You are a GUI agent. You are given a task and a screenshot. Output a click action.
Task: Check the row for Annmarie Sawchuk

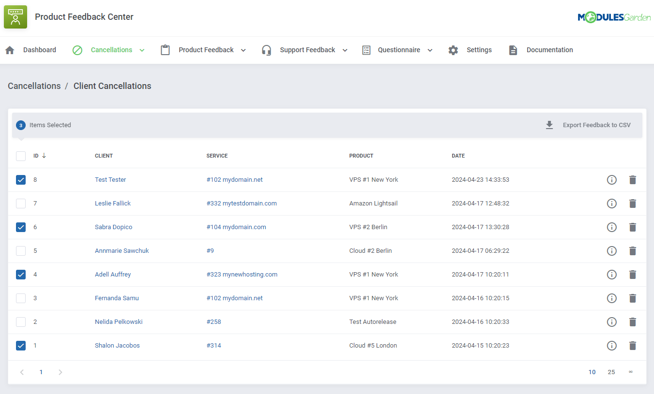coord(20,250)
